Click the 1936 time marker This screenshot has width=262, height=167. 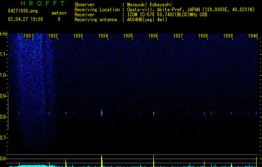(x=153, y=36)
